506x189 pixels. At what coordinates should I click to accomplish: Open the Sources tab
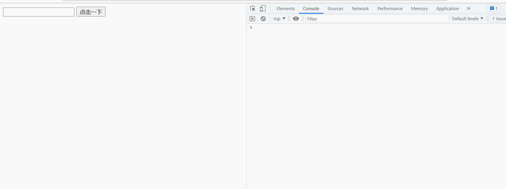pos(335,9)
